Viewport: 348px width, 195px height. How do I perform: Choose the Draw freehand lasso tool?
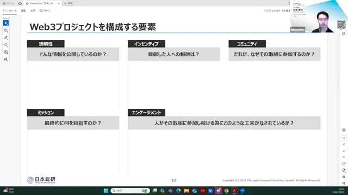[x=6, y=45]
